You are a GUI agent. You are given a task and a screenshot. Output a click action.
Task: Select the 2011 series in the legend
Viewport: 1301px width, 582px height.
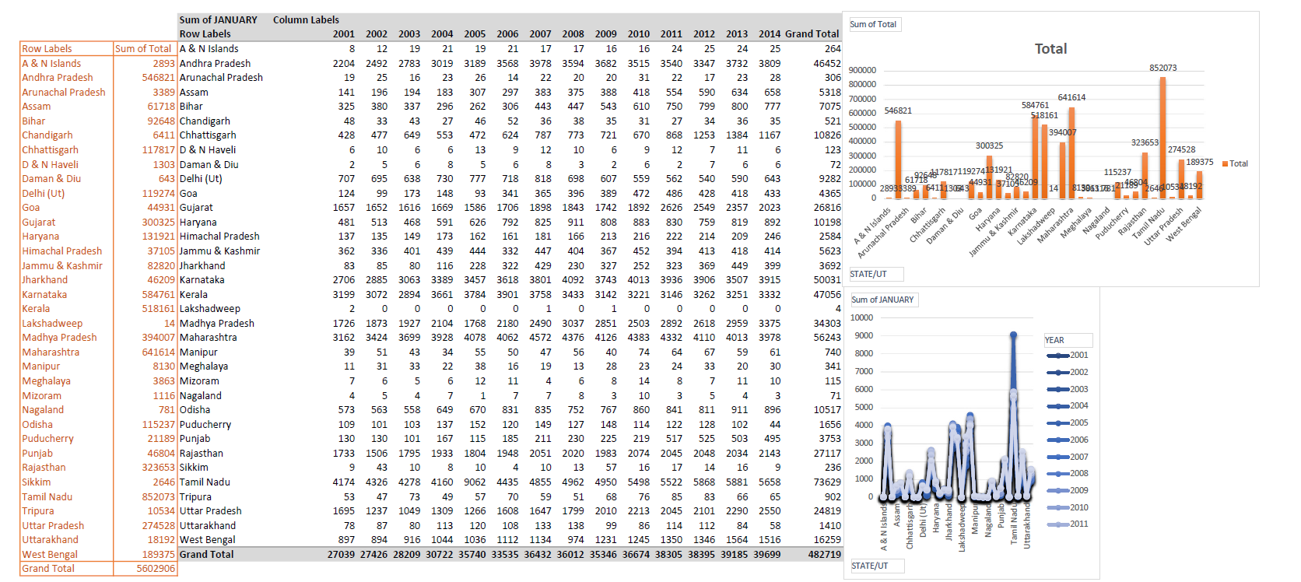(1068, 524)
